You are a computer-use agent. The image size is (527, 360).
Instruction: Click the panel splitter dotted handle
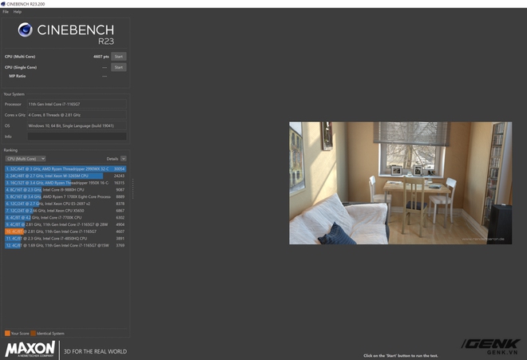point(133,188)
